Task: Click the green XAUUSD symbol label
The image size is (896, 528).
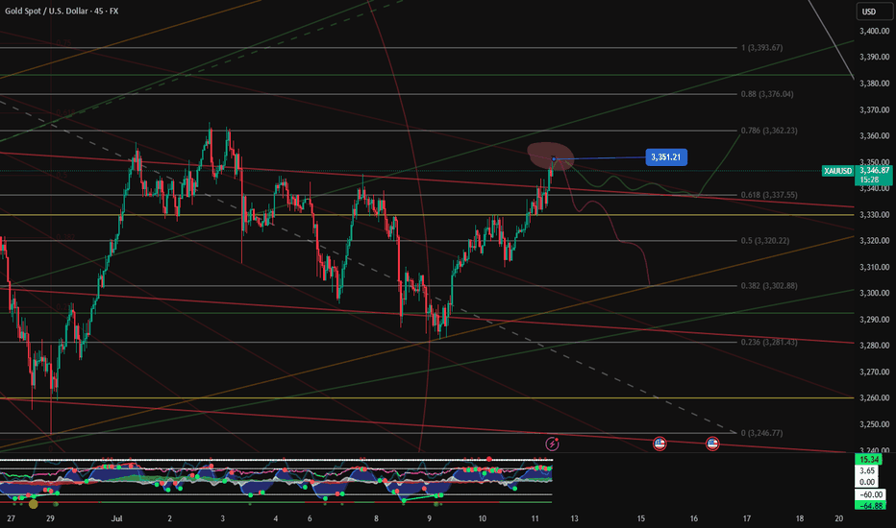Action: click(837, 171)
